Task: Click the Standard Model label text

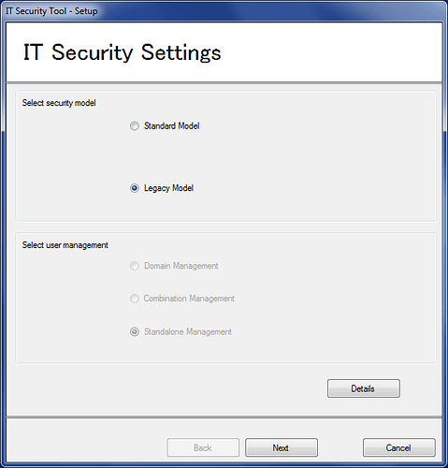Action: (x=171, y=125)
